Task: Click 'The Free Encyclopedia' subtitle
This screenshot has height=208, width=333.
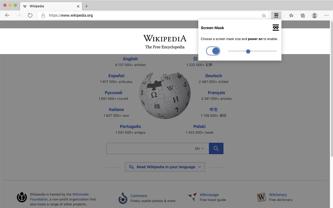Action: [165, 47]
